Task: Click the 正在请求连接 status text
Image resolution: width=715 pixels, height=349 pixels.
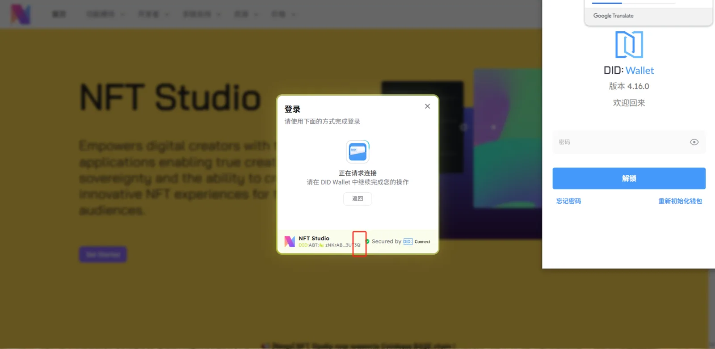Action: click(x=357, y=173)
